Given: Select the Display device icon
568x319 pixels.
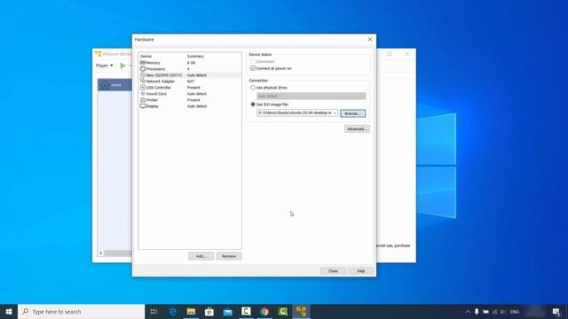Looking at the screenshot, I should (143, 106).
